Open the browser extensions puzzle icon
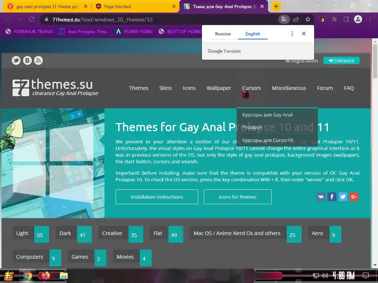 (x=334, y=19)
